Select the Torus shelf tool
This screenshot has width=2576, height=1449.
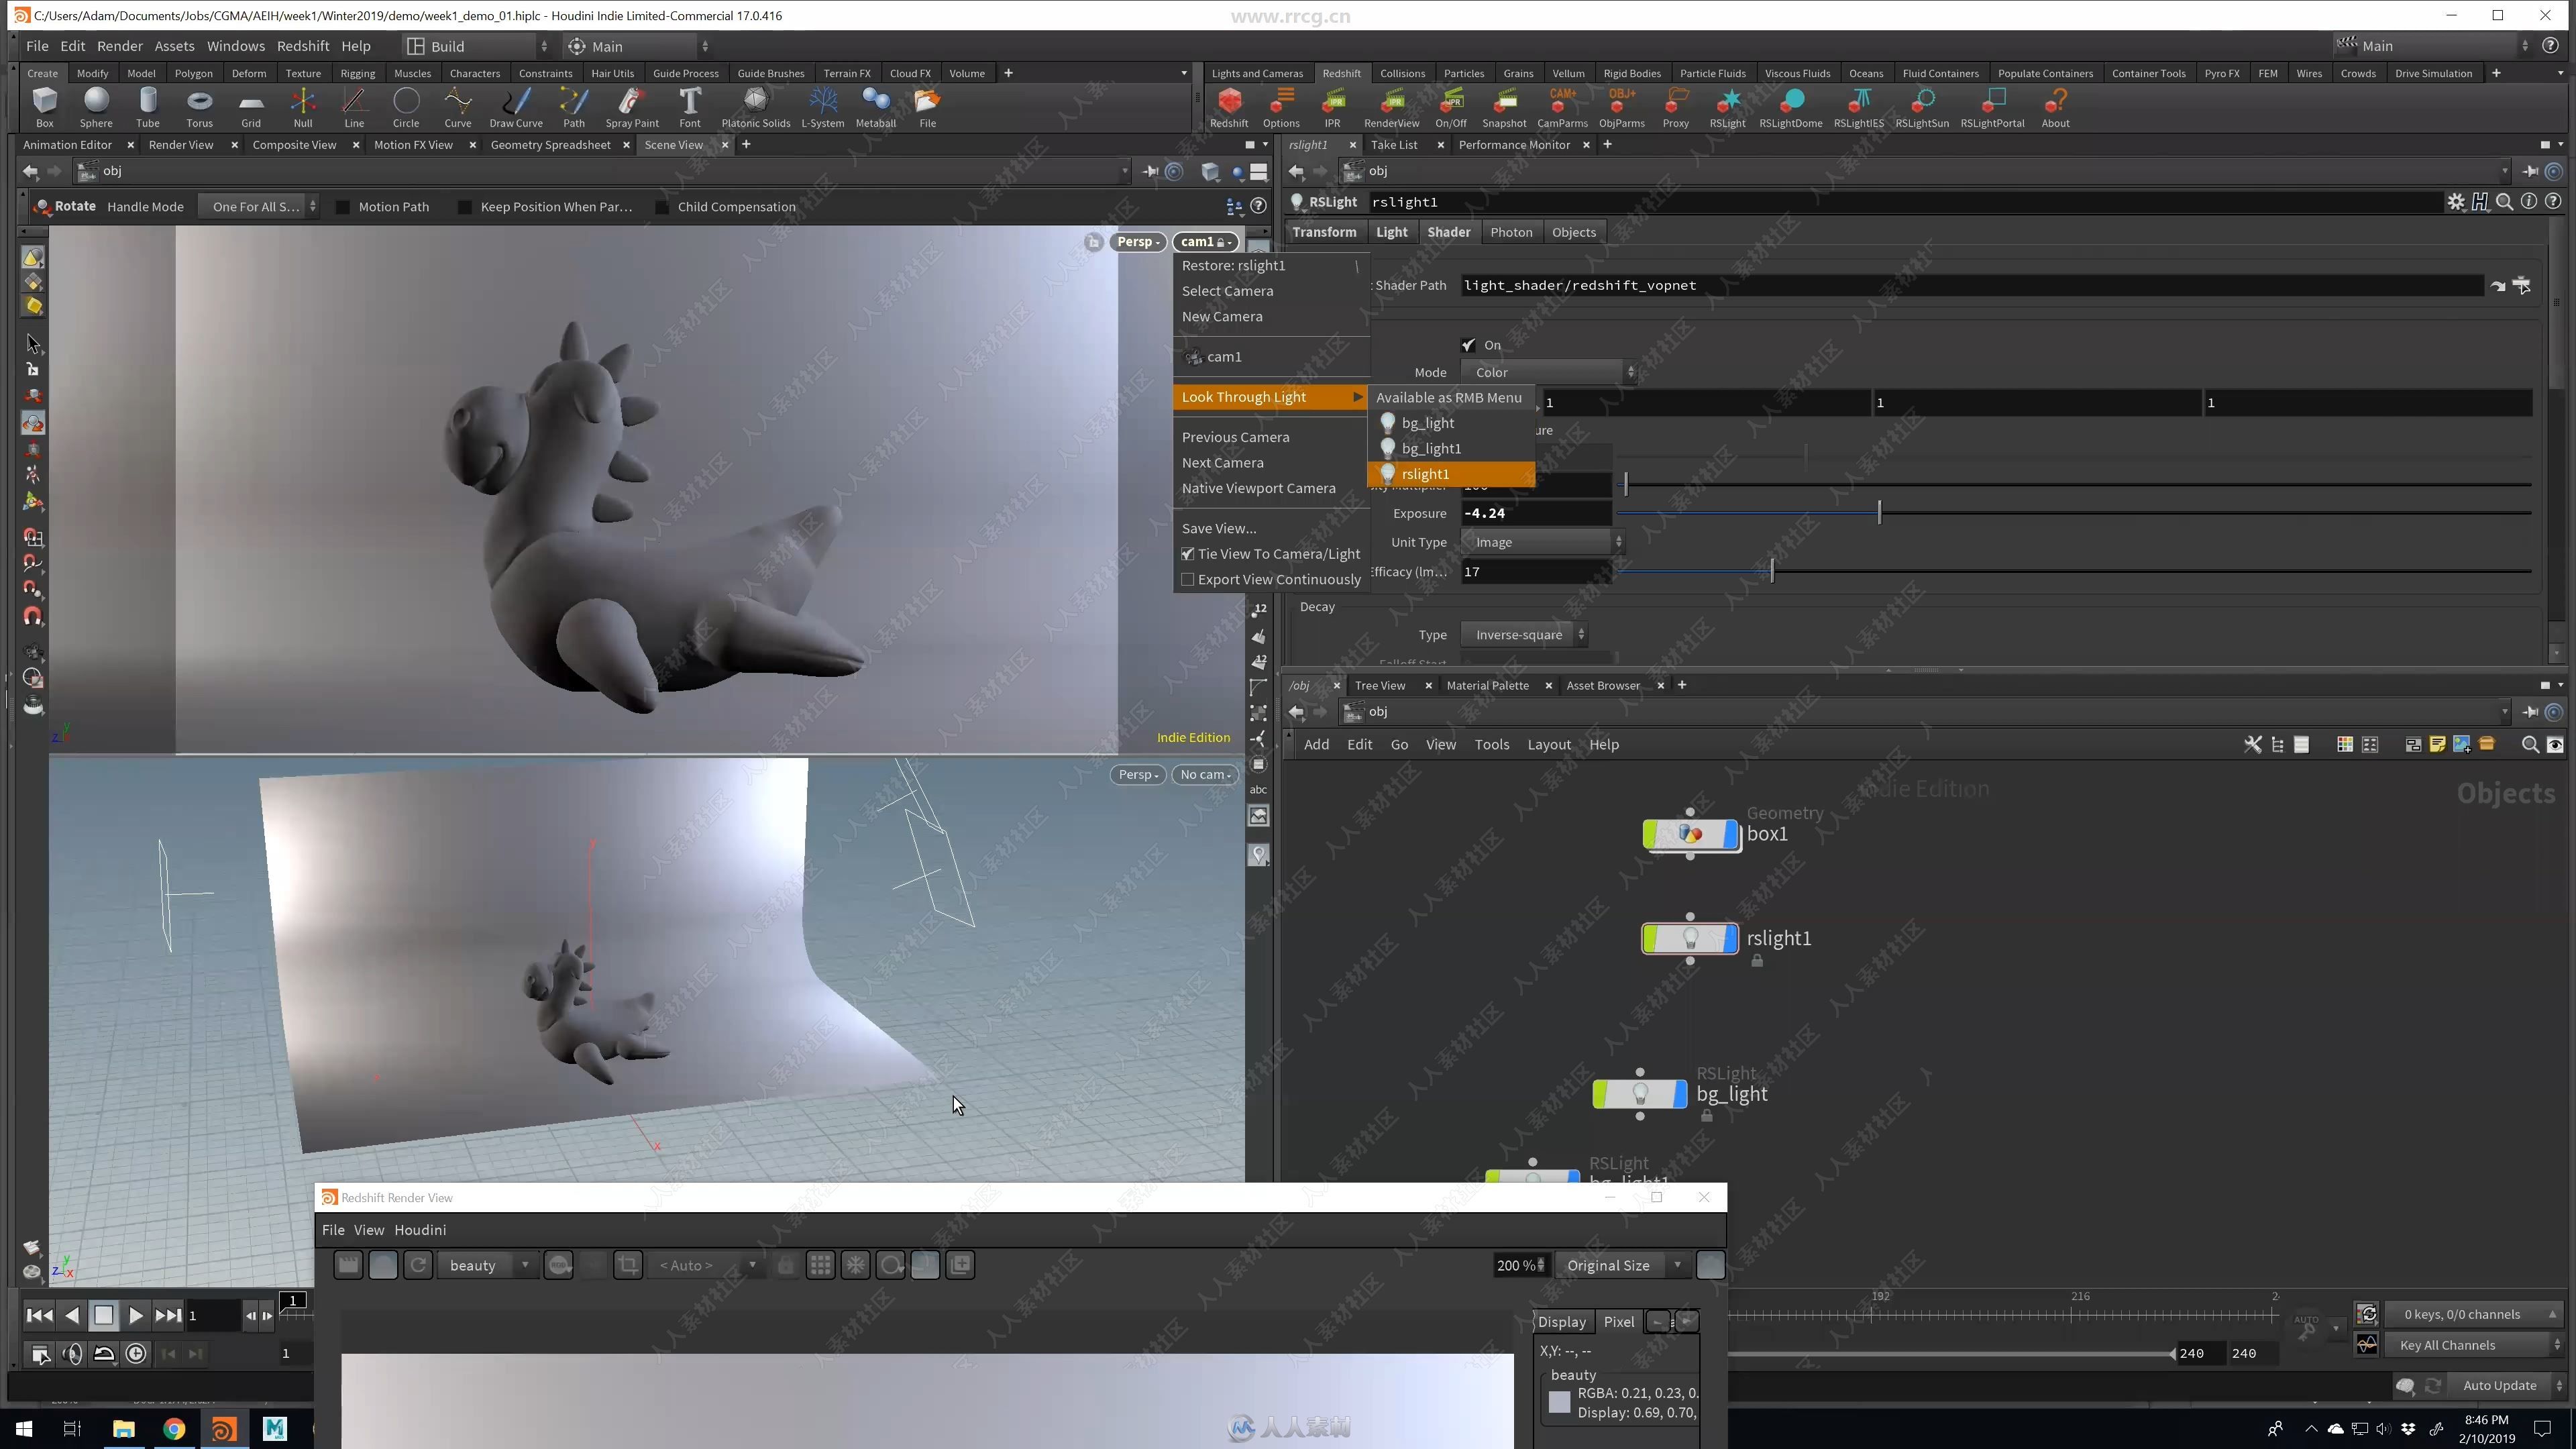click(199, 107)
